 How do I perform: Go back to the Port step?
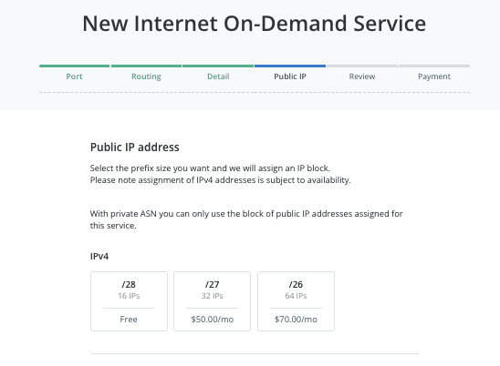coord(74,76)
